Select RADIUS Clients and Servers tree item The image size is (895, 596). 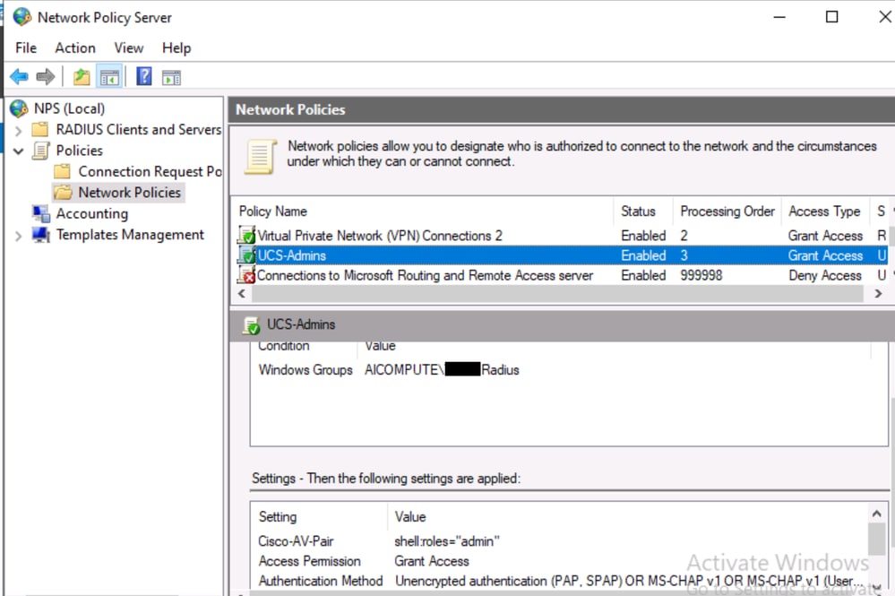pos(138,130)
